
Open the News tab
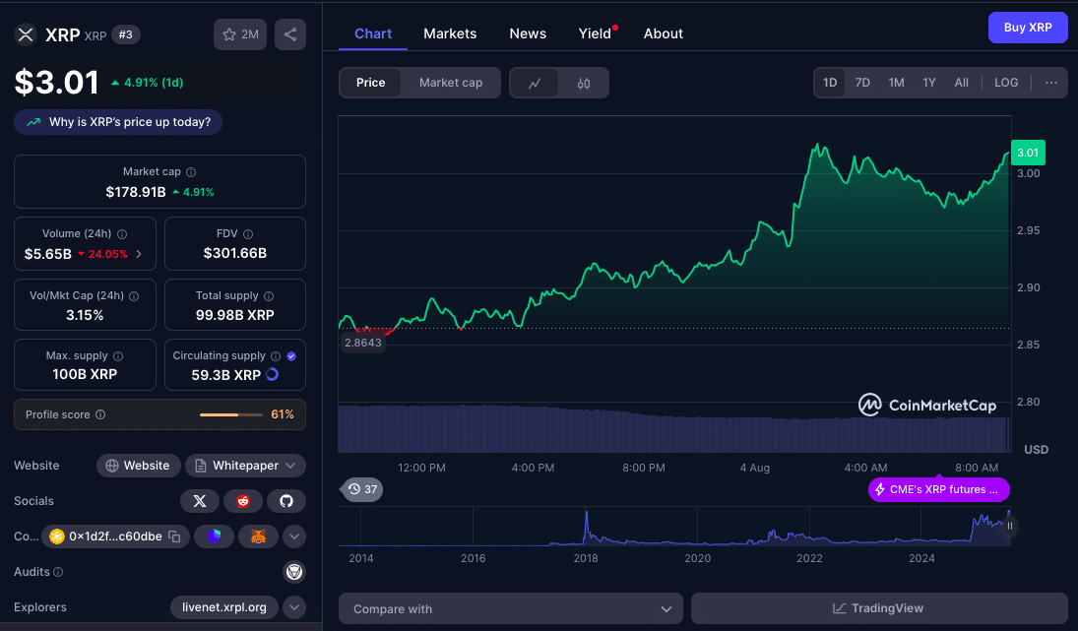coord(528,33)
